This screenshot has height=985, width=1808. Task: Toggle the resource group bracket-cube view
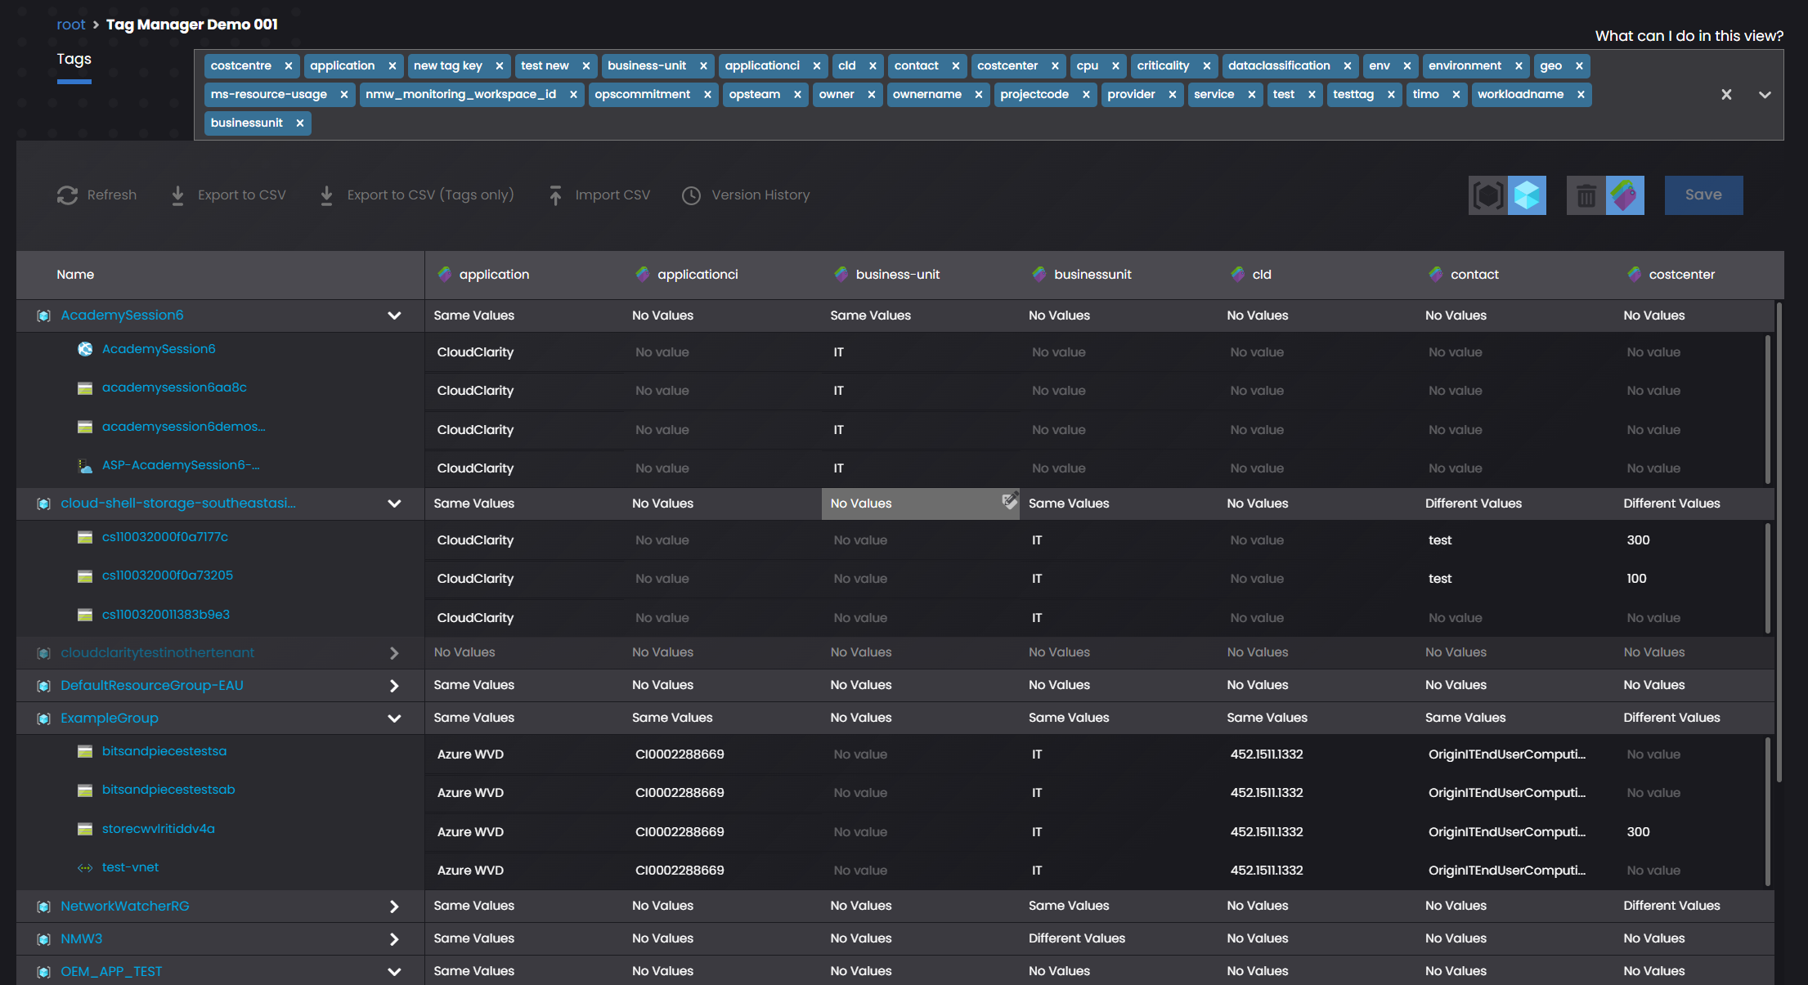(x=1487, y=195)
